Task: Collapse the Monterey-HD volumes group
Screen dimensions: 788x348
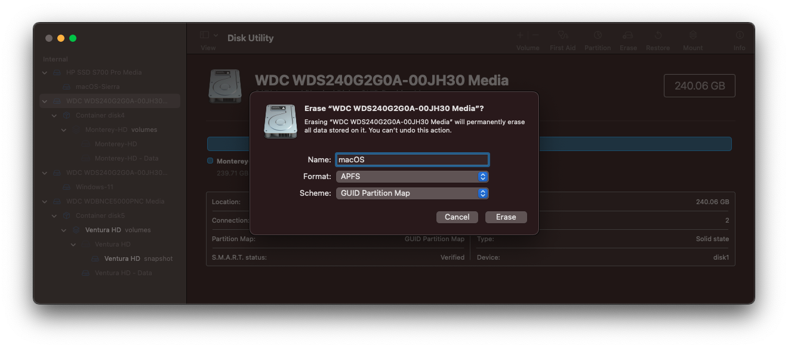Action: [x=64, y=130]
